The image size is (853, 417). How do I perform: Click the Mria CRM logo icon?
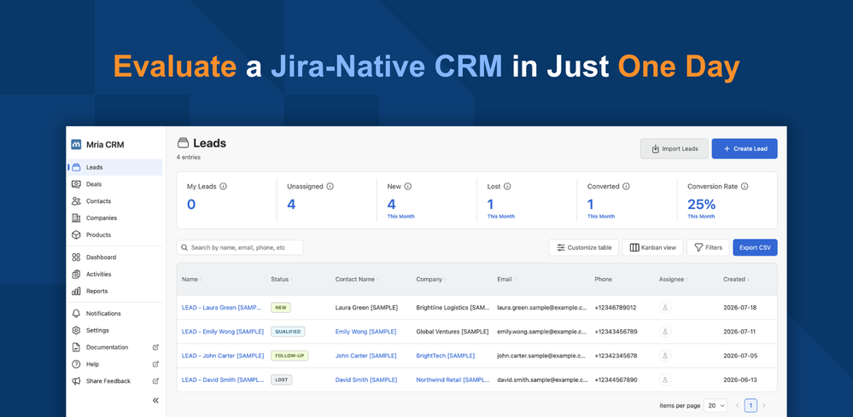tap(76, 144)
